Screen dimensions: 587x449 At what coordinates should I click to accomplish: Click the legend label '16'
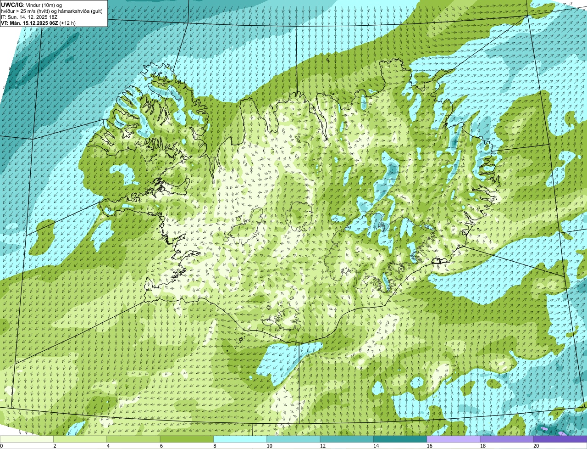(429, 446)
